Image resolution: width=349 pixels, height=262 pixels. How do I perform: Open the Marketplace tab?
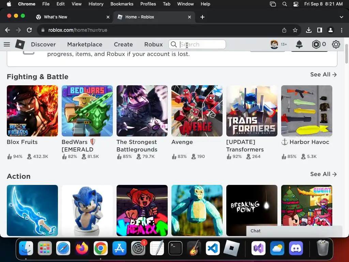(85, 44)
